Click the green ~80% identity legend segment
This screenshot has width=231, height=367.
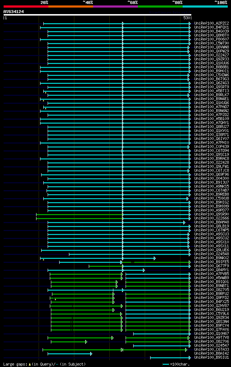[160, 7]
